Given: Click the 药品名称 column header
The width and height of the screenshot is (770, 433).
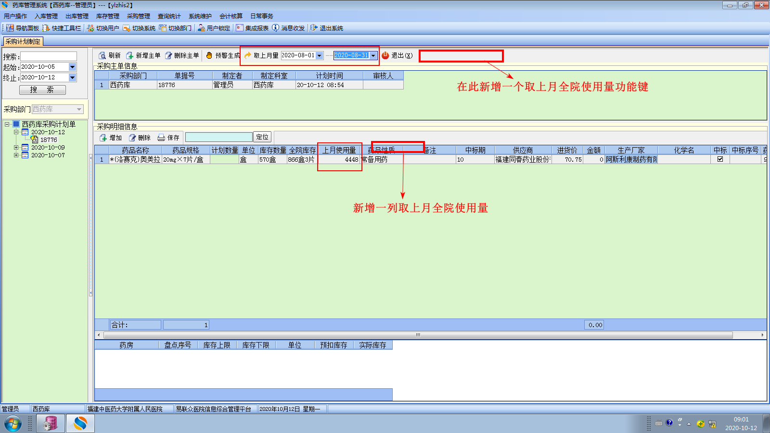Looking at the screenshot, I should 135,150.
